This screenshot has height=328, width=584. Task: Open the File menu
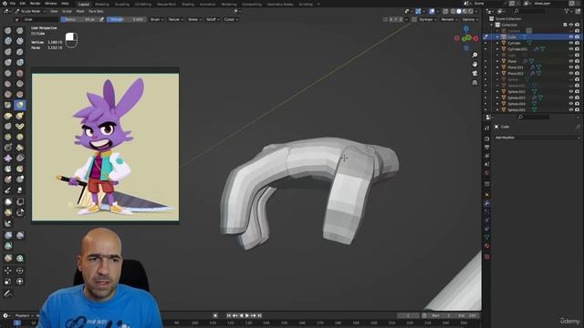point(13,4)
